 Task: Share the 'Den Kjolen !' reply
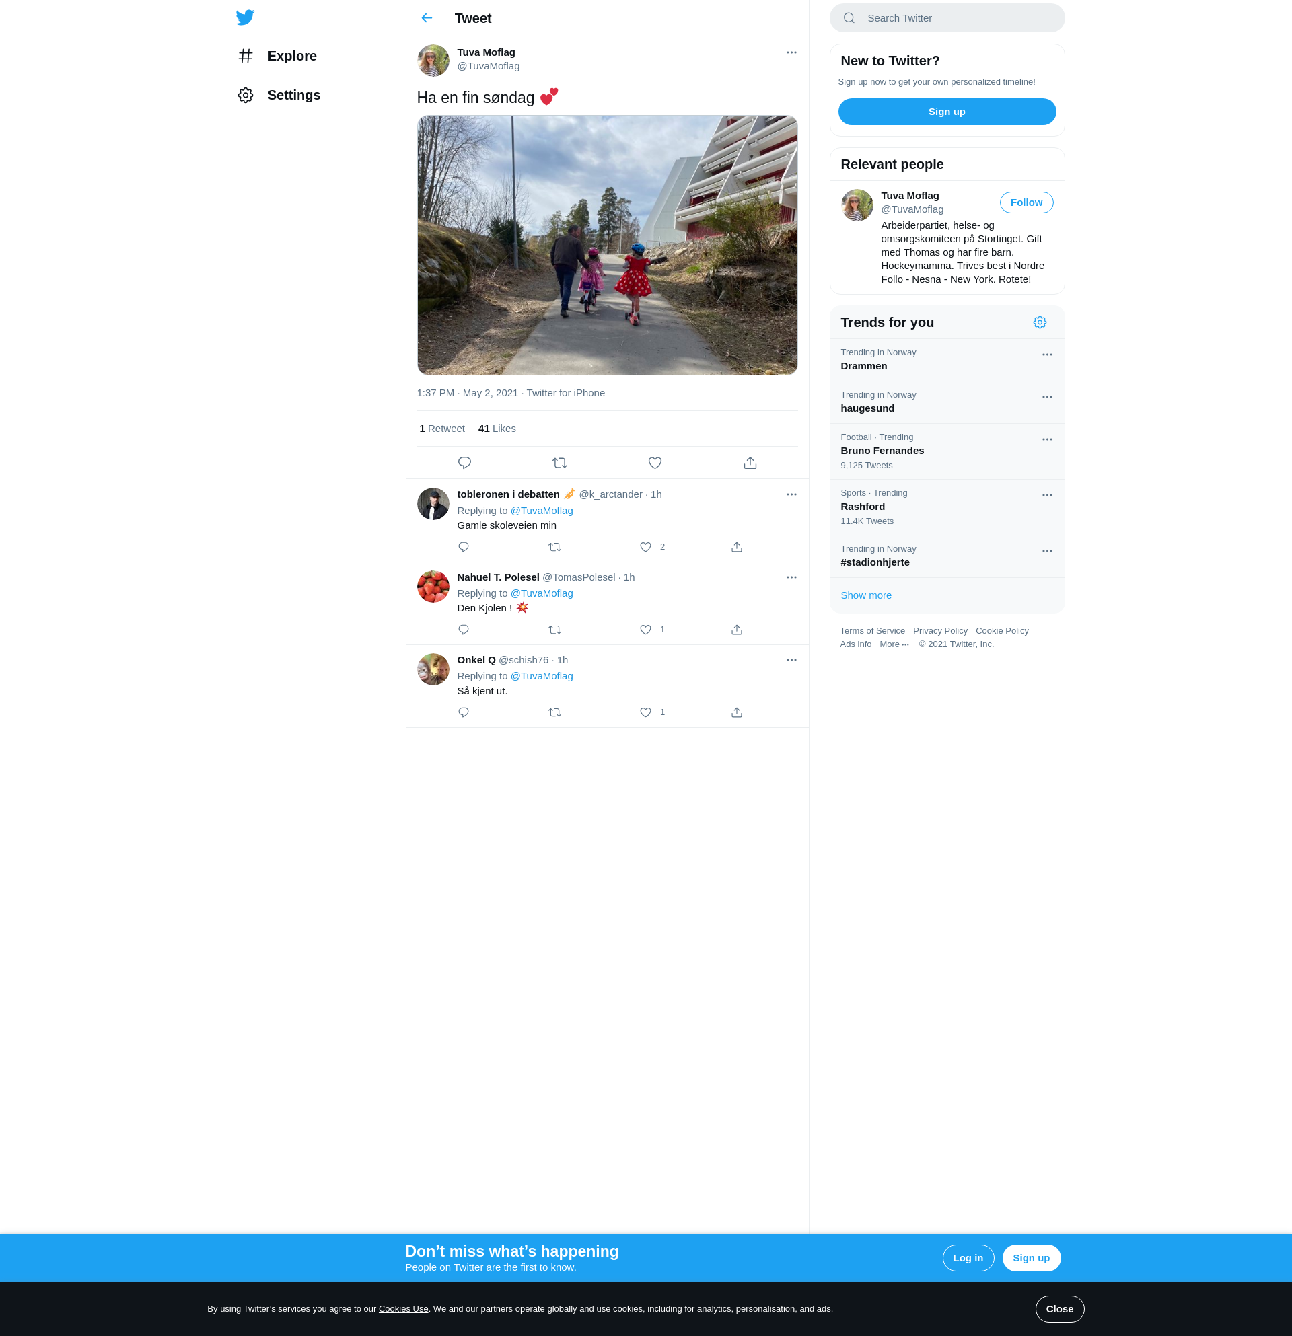736,629
